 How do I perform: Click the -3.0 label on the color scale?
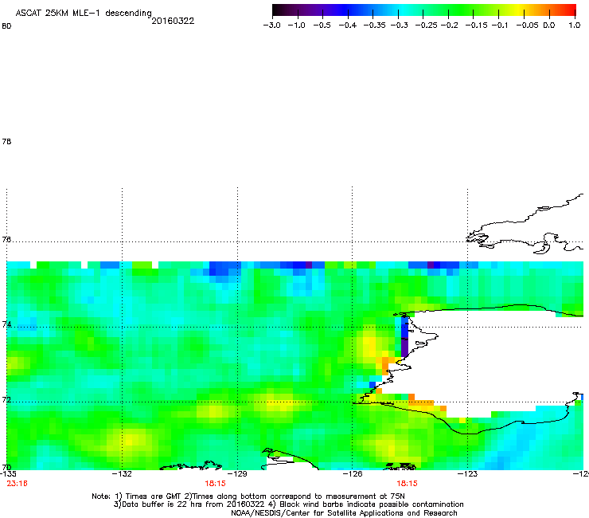tap(271, 26)
